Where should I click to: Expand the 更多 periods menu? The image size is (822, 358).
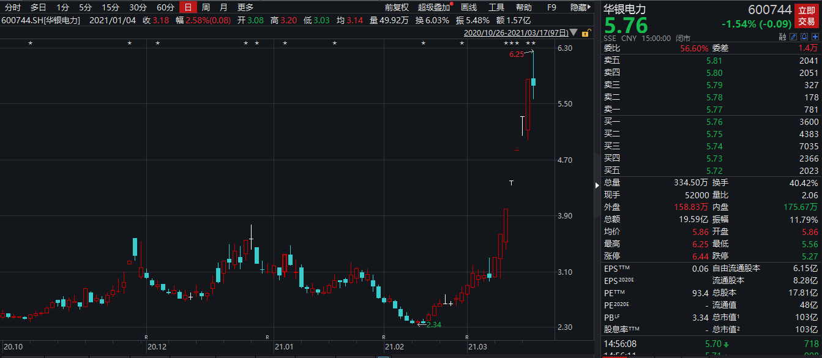click(245, 7)
